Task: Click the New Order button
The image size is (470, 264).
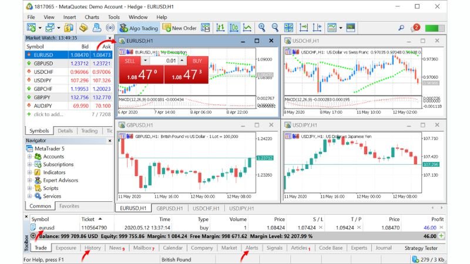Action: coord(179,28)
